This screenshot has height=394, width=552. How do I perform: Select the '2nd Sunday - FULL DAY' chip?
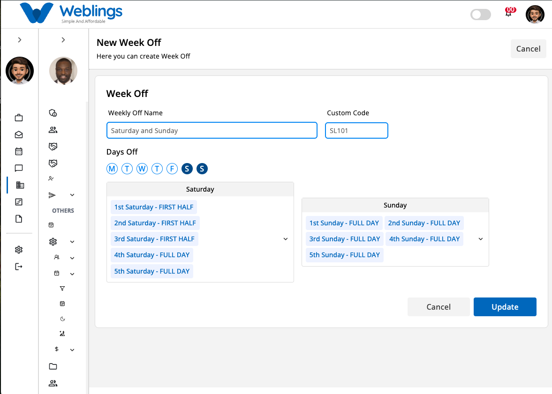(x=424, y=223)
